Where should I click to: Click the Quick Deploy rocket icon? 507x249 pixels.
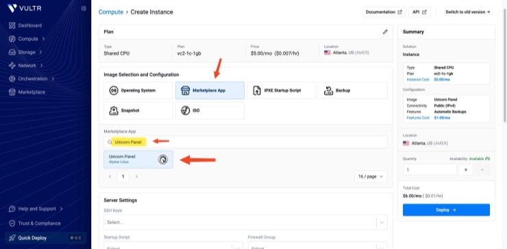point(12,238)
